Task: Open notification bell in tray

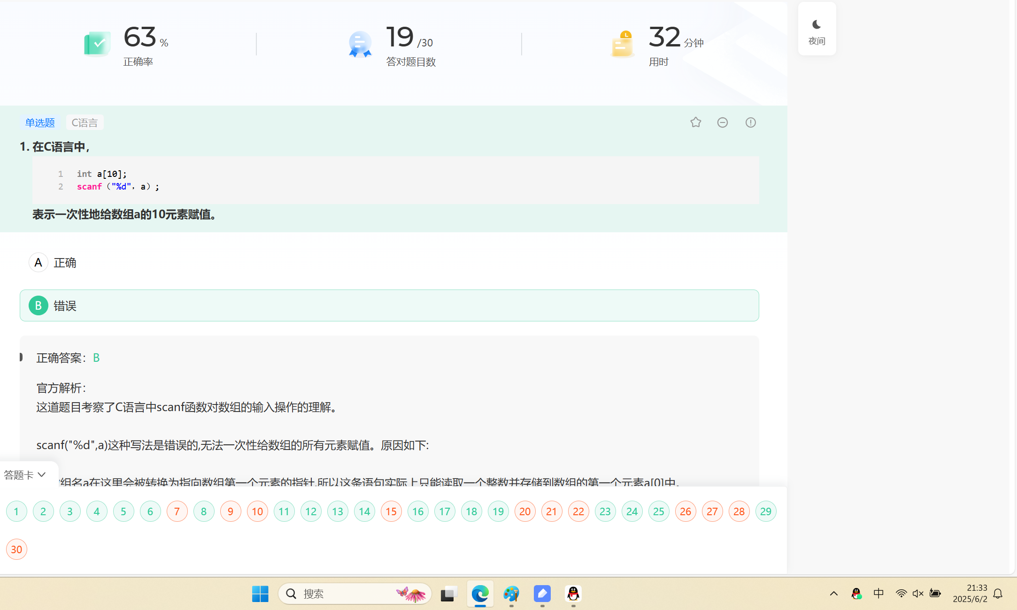Action: [998, 594]
